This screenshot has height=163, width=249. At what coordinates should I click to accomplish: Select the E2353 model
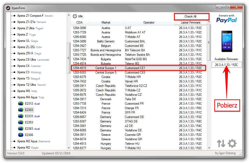[x=29, y=122]
